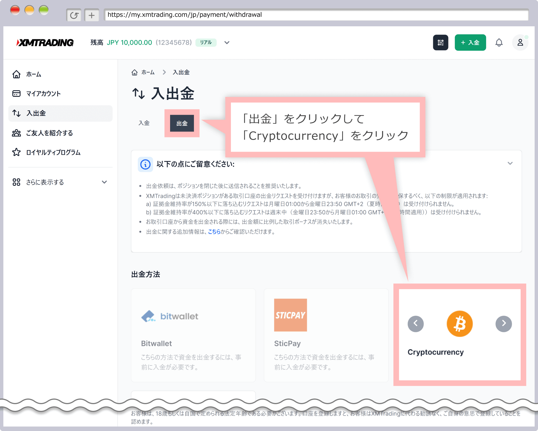Select the Bitwallet withdrawal card
The image size is (538, 431).
(x=193, y=335)
